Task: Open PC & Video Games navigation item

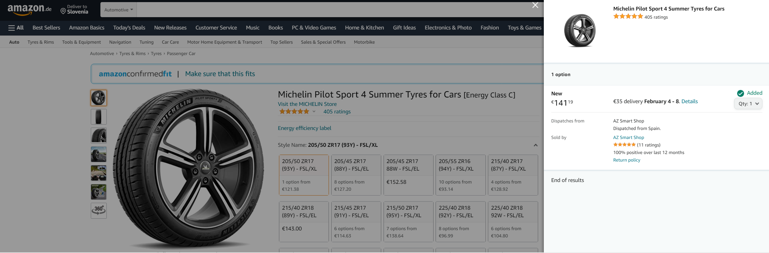Action: click(314, 28)
